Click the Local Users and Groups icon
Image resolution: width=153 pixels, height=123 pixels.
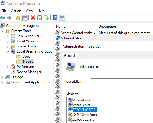[x=13, y=51]
